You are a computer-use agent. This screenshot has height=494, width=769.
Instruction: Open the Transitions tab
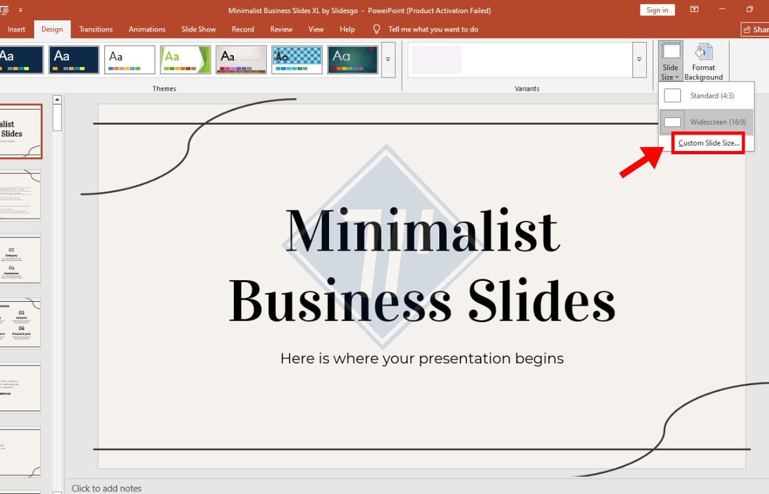point(96,30)
